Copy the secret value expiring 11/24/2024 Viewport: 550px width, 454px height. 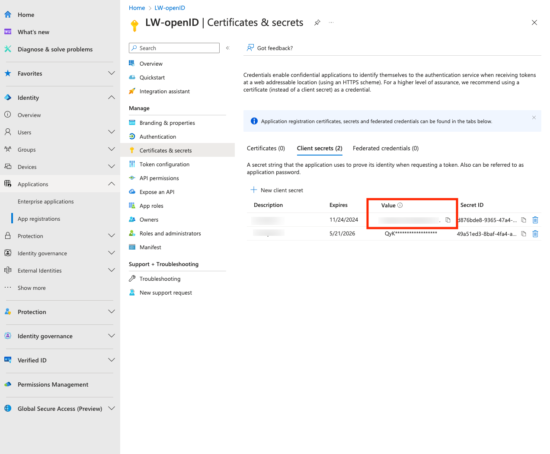pos(448,220)
